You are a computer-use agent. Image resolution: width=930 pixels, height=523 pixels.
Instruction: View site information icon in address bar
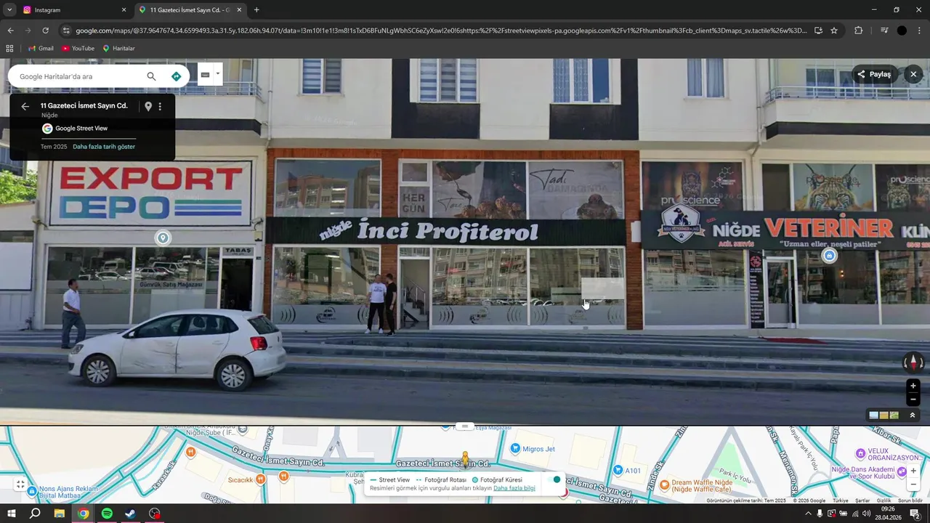pos(66,31)
